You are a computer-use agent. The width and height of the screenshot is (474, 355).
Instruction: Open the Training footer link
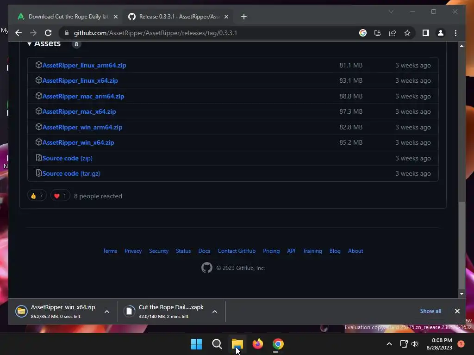(x=312, y=251)
